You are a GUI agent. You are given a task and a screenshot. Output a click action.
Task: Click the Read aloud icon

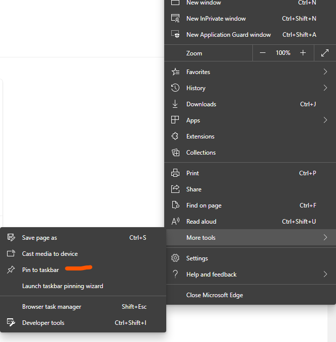point(175,222)
